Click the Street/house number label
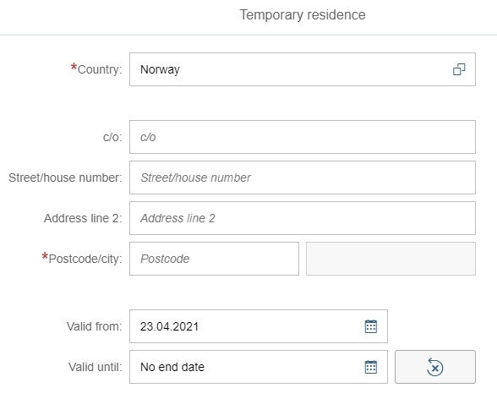This screenshot has width=497, height=399. (x=65, y=178)
